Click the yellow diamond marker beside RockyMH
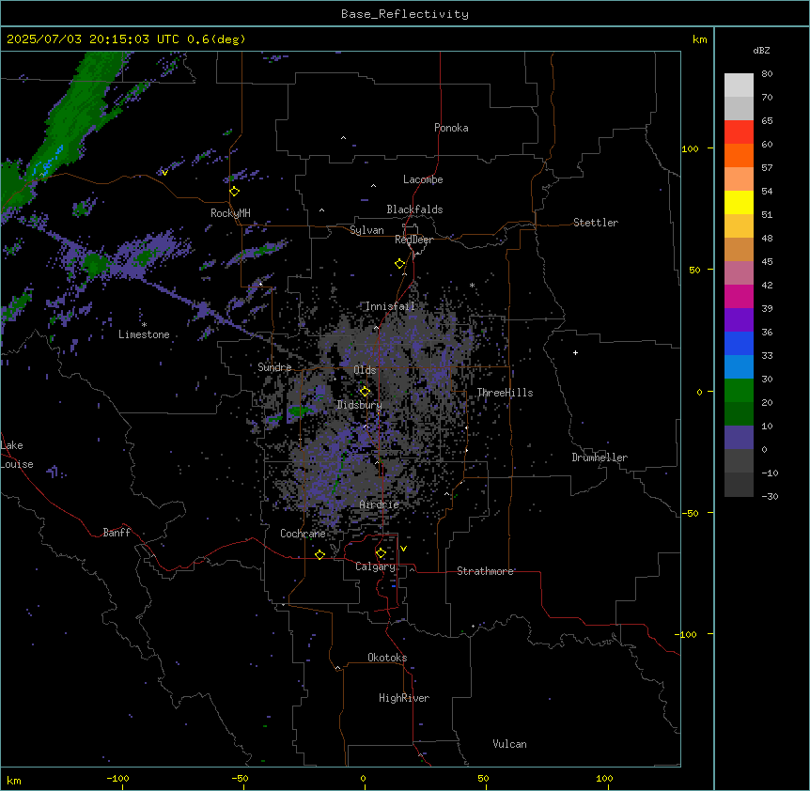This screenshot has width=810, height=791. 235,192
